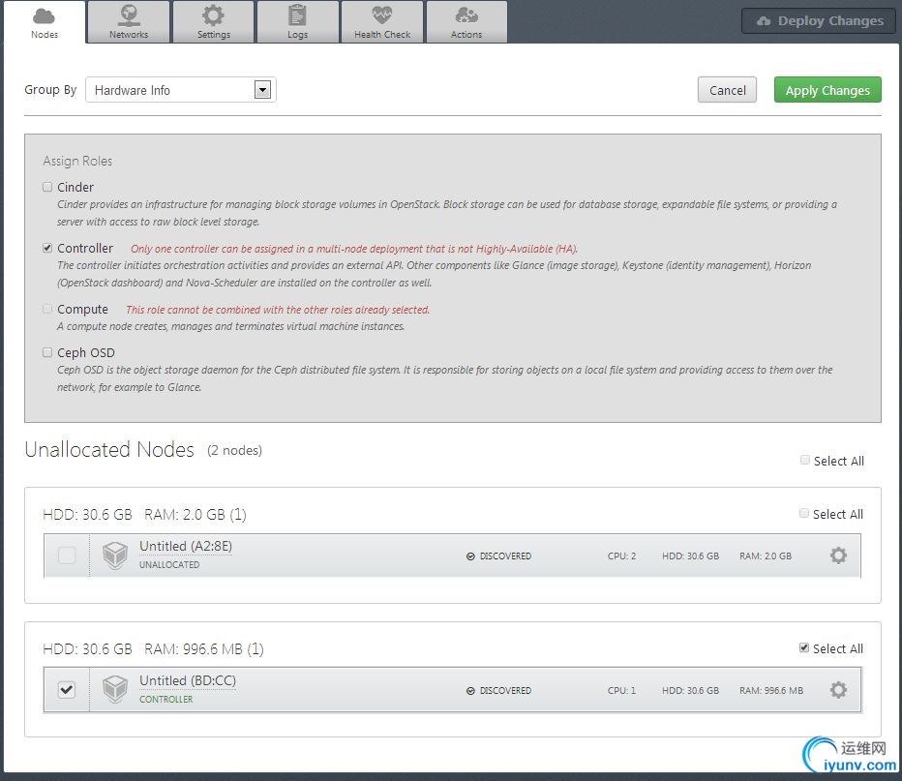Deselect the Untitled (BD:CC) node checkbox
Image resolution: width=902 pixels, height=781 pixels.
coord(67,690)
